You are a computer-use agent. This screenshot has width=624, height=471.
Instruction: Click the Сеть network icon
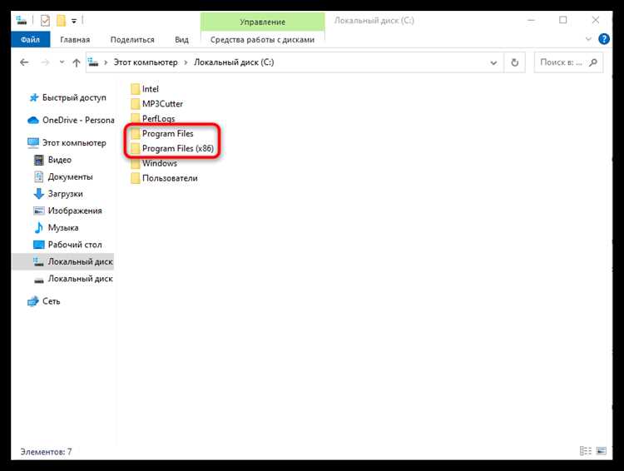(x=33, y=301)
